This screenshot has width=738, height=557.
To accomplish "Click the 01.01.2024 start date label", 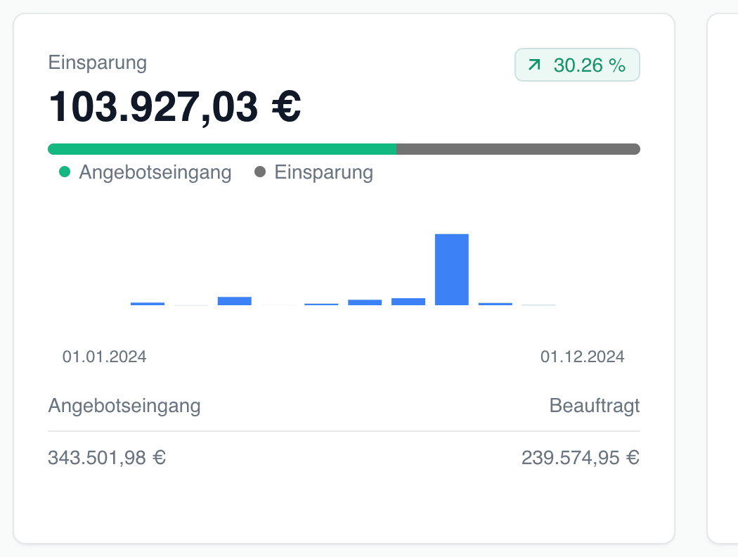I will (105, 357).
